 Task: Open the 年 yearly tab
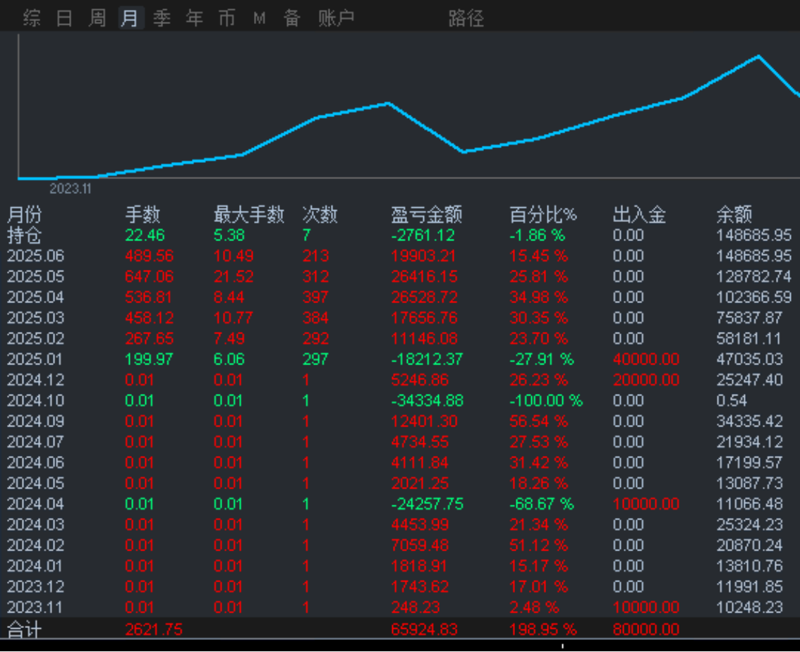pyautogui.click(x=195, y=18)
